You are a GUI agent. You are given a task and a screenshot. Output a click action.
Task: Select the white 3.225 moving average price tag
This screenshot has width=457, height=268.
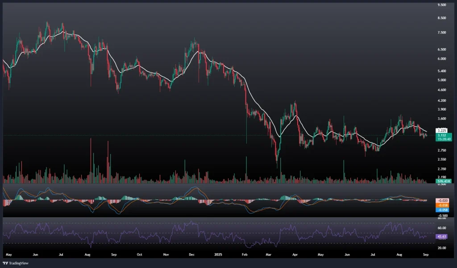coord(429,130)
